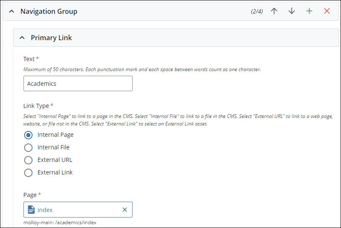The image size is (341, 228).
Task: Click the Primary Link heading text
Action: pos(51,38)
